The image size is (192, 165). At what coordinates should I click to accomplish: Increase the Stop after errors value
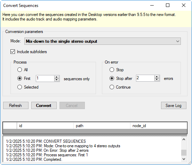[157, 77]
